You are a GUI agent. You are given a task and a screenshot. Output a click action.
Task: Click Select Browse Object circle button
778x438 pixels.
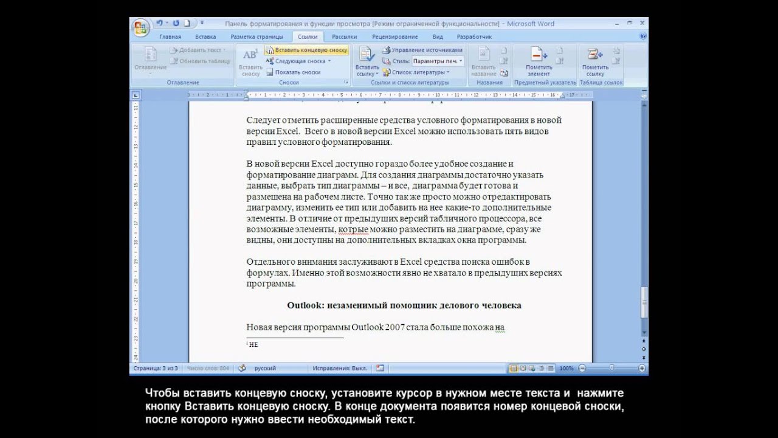point(644,350)
